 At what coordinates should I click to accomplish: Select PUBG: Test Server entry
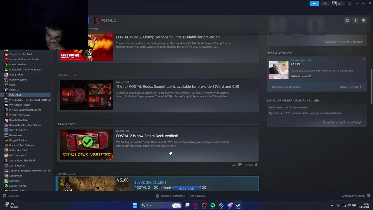pyautogui.click(x=20, y=115)
